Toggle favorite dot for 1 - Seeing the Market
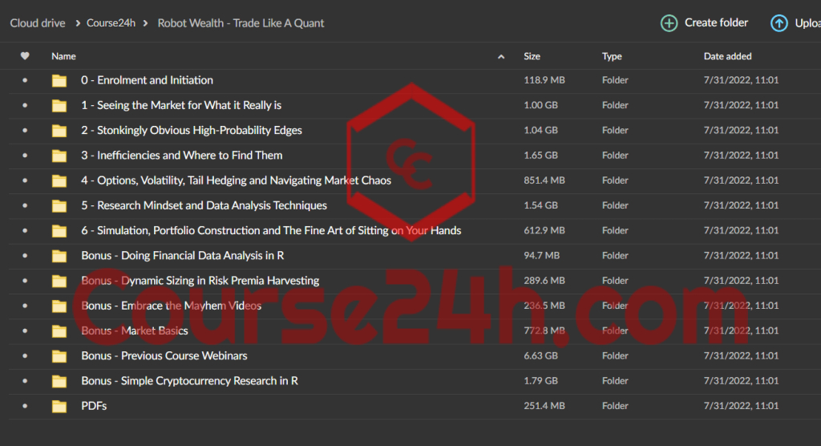 pyautogui.click(x=25, y=105)
